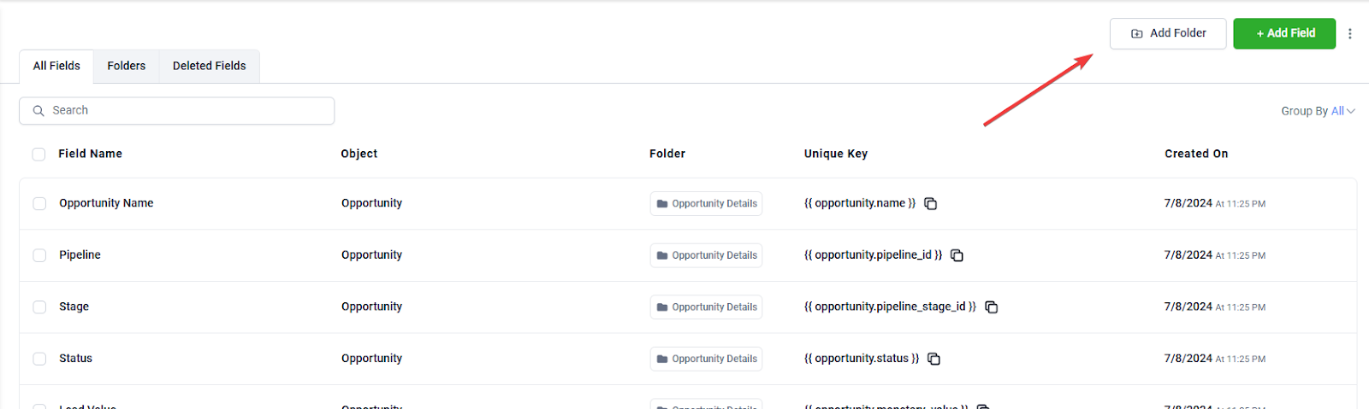Click the Add Folder button
The image size is (1369, 409).
pyautogui.click(x=1168, y=33)
